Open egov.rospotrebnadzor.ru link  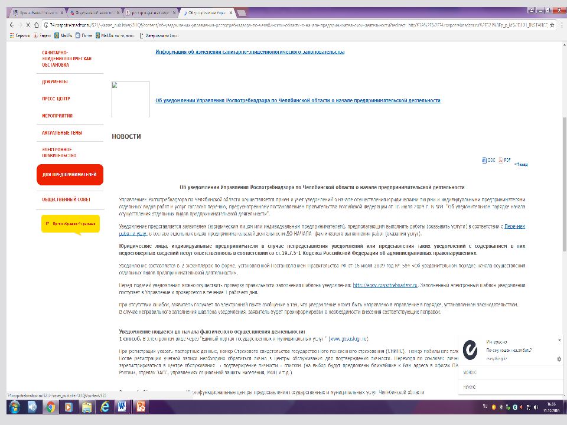coord(385,285)
